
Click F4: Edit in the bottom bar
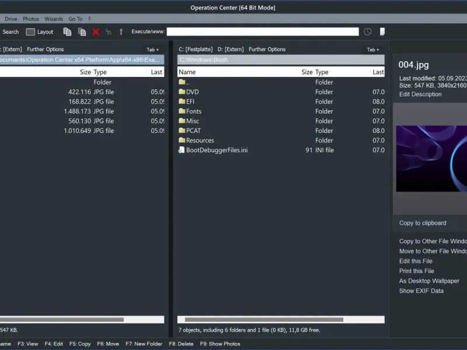coord(54,344)
